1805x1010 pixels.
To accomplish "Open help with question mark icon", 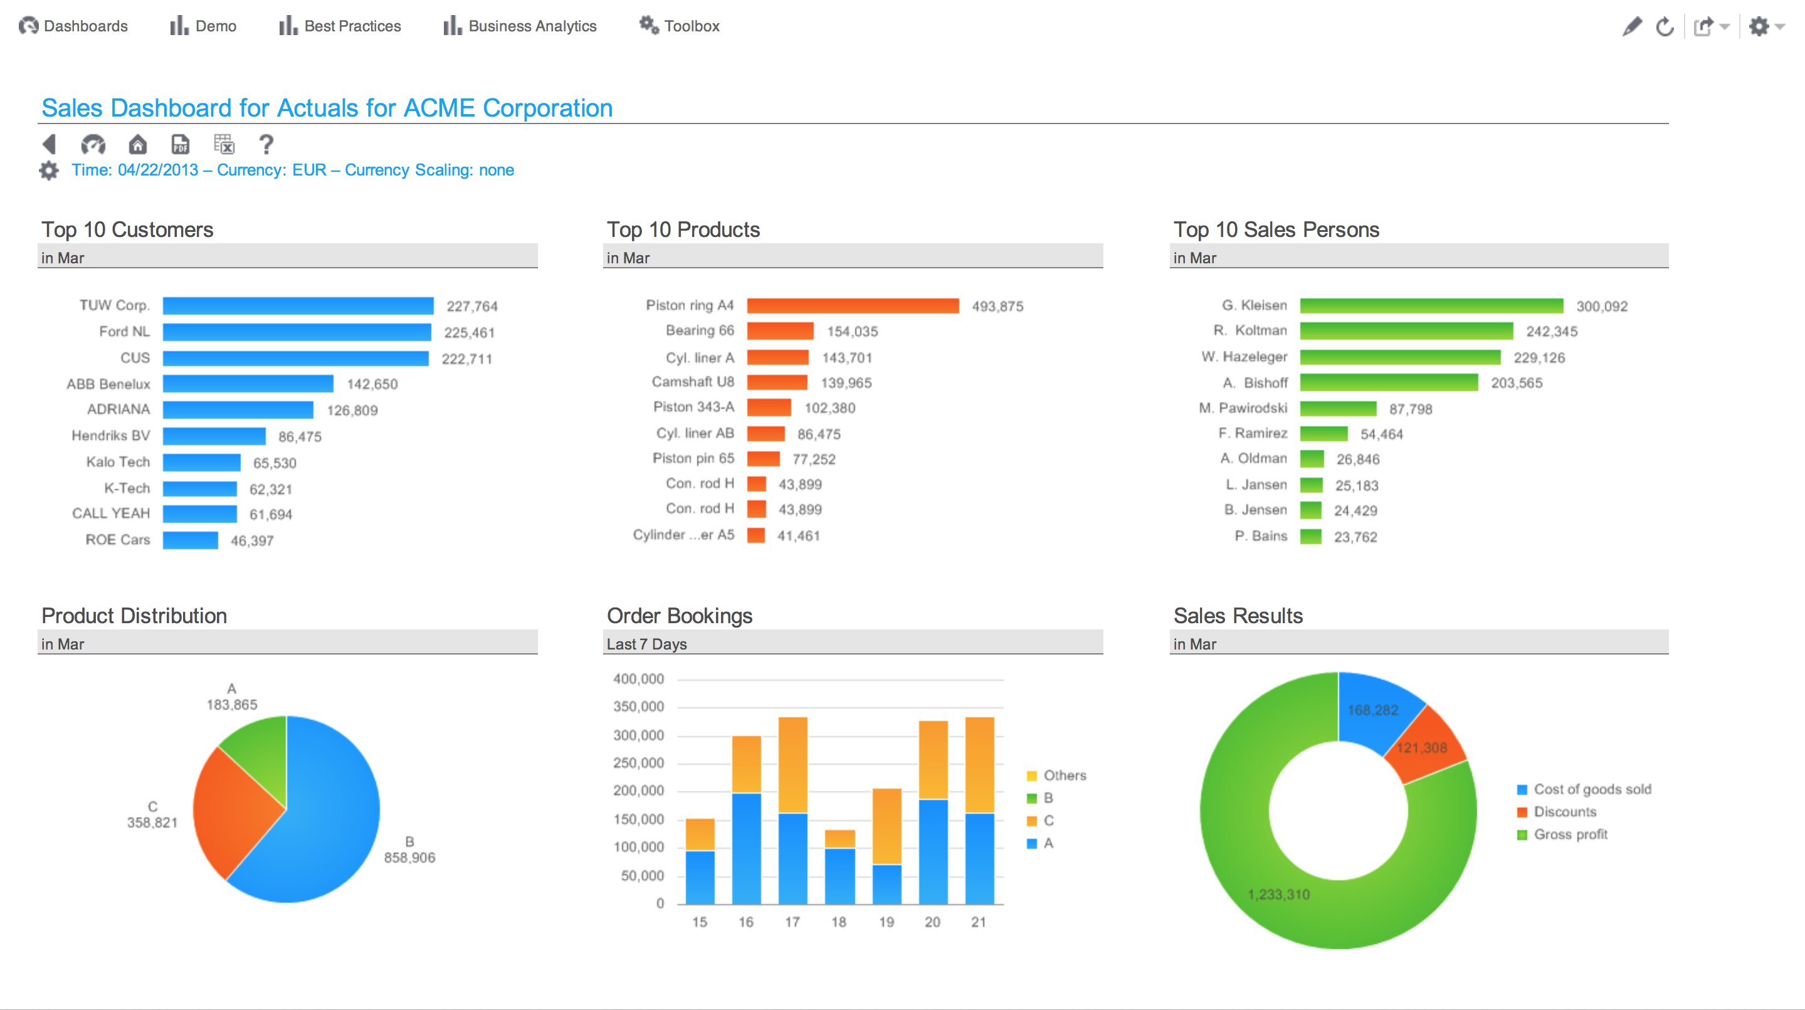I will coord(266,144).
